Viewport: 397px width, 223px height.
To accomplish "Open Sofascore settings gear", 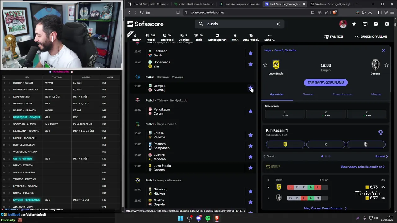I will pyautogui.click(x=387, y=24).
